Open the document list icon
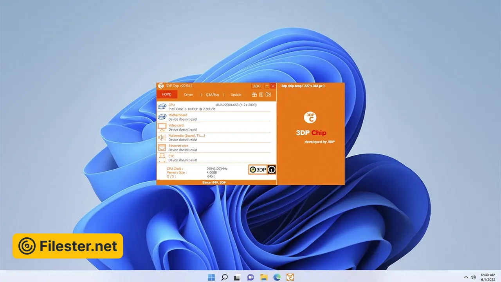Image resolution: width=501 pixels, height=282 pixels. coord(261,95)
